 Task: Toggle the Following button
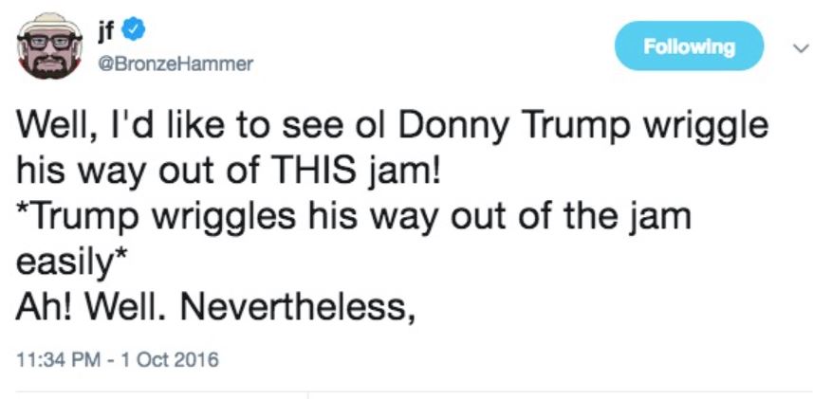[689, 46]
